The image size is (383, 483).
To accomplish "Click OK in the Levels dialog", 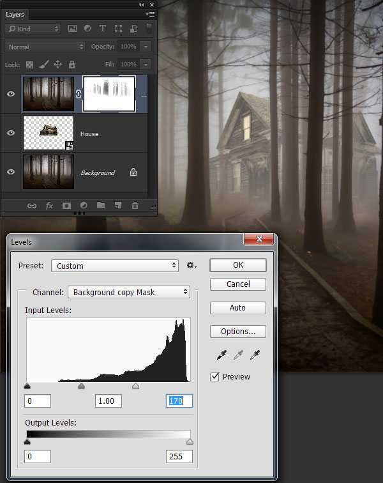I will click(238, 265).
